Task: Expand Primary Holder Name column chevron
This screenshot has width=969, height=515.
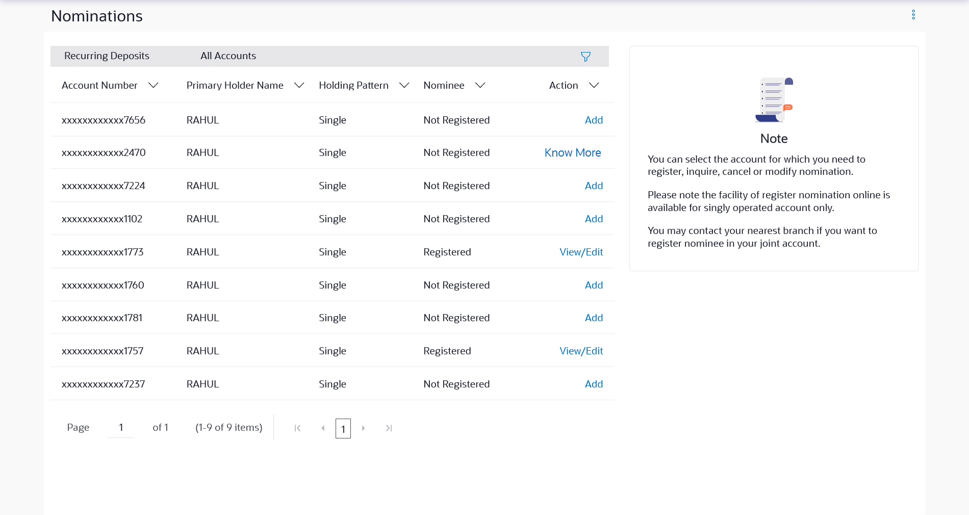Action: coord(299,85)
